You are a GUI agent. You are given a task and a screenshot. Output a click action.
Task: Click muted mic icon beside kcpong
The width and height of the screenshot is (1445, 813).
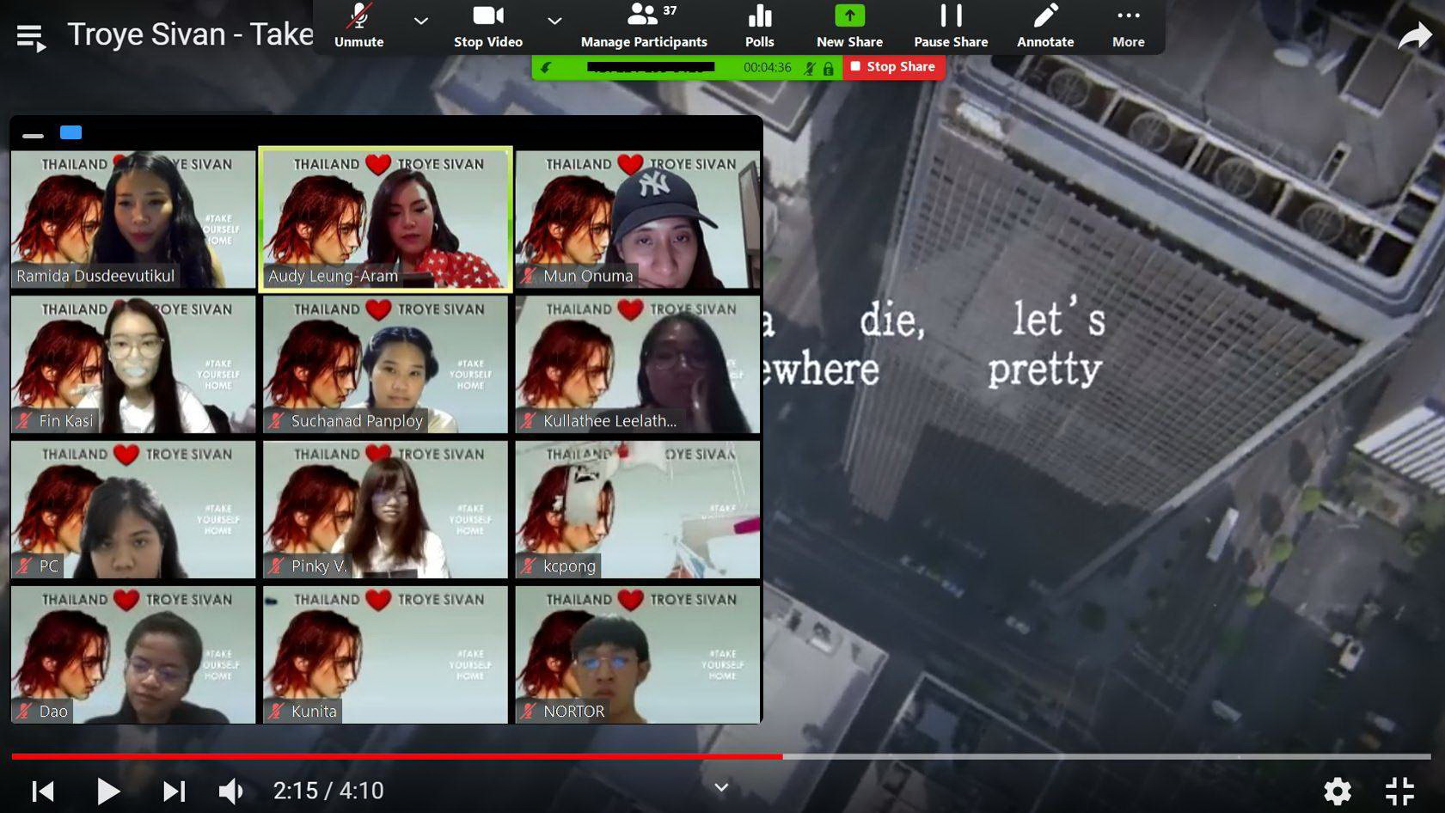coord(529,566)
